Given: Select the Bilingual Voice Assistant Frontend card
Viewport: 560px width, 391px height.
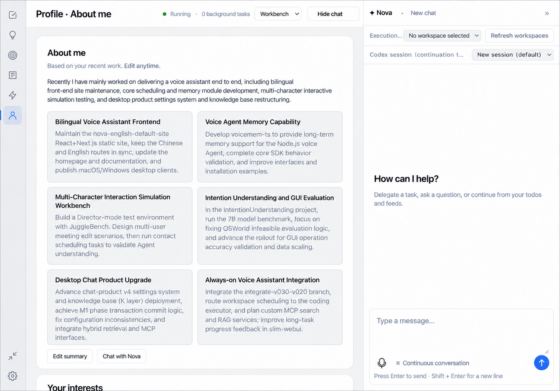Looking at the screenshot, I should 120,147.
